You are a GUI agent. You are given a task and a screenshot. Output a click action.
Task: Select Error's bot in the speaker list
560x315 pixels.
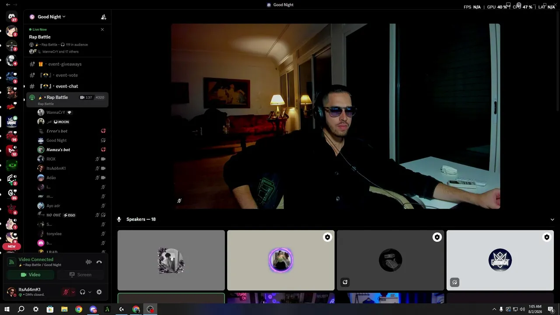(72, 131)
